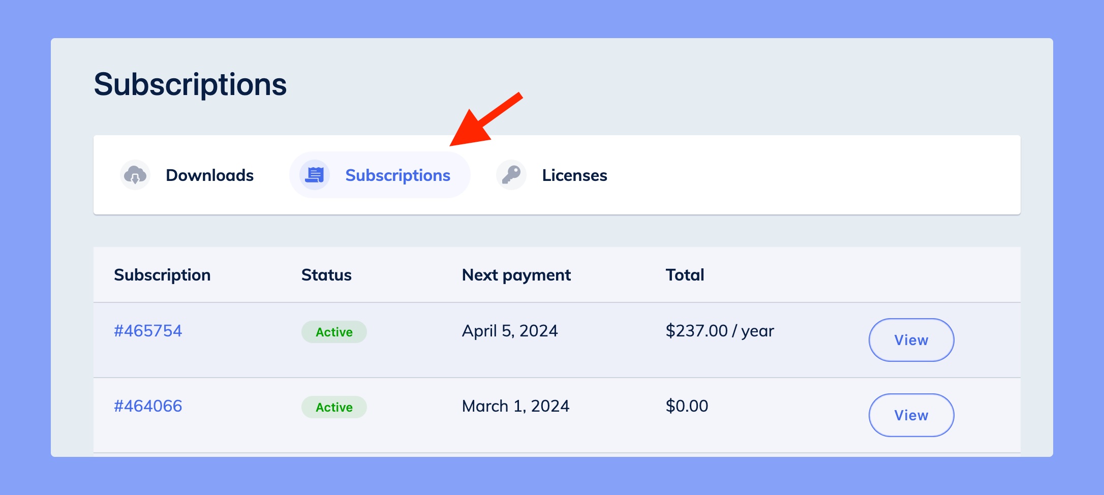This screenshot has height=495, width=1104.
Task: View subscription #464066 details button
Action: click(x=911, y=415)
